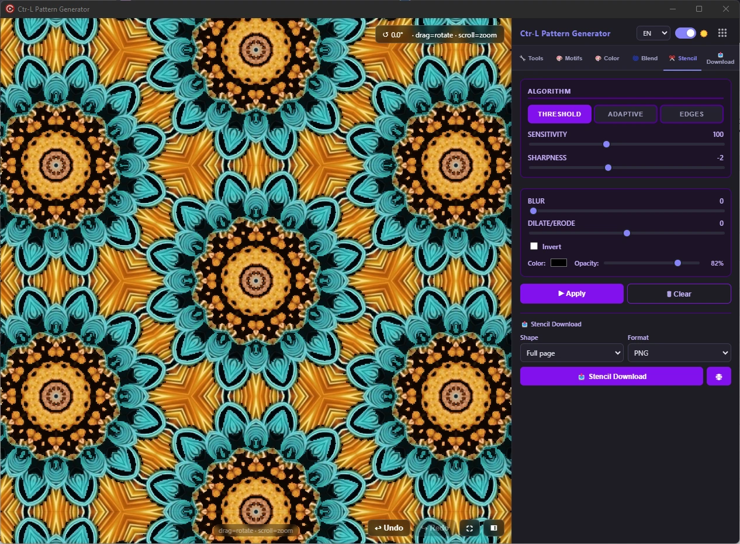
Task: Click the Ctr-L Pattern Generator panel title
Action: 565,33
